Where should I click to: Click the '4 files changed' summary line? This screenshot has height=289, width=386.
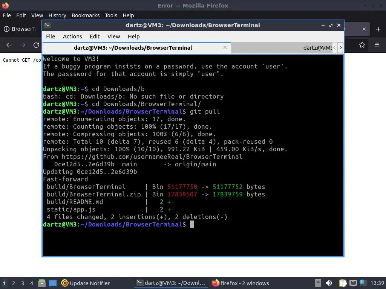(x=137, y=217)
